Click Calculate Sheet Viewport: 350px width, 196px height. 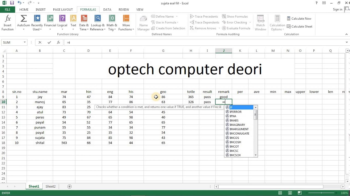pos(299,26)
